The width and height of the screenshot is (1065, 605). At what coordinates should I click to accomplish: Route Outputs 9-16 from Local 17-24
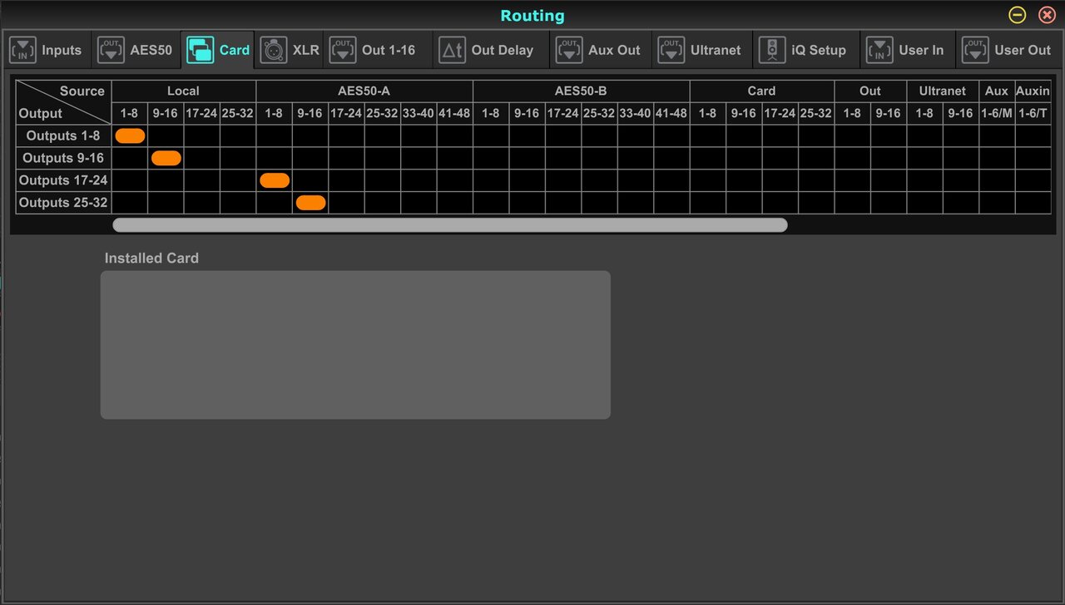(202, 158)
